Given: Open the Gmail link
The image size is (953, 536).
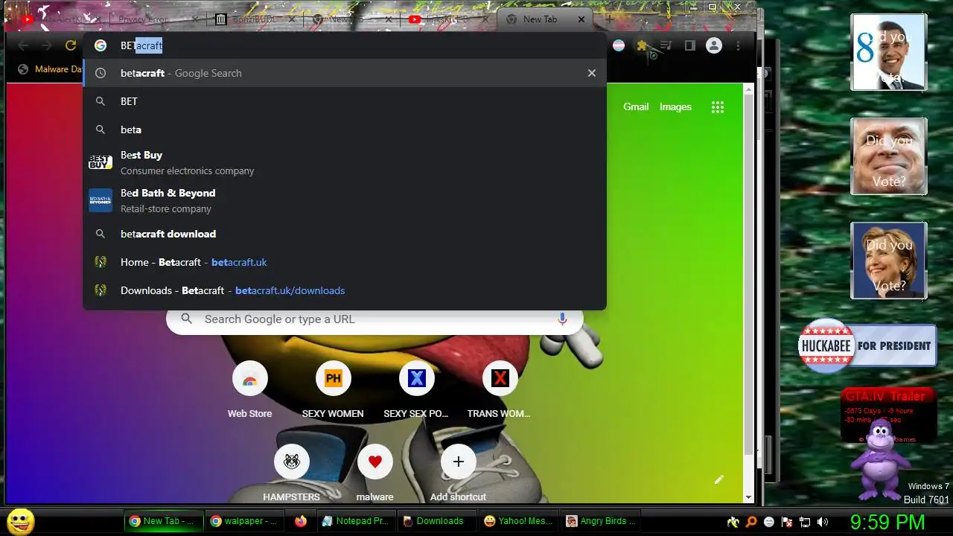Looking at the screenshot, I should pyautogui.click(x=636, y=107).
